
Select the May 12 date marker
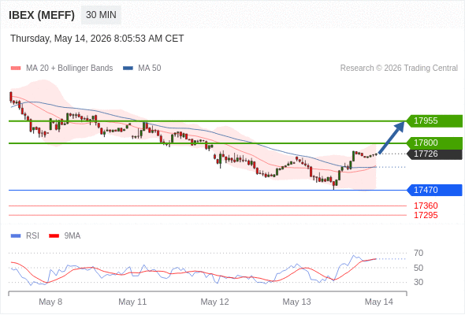click(x=214, y=302)
